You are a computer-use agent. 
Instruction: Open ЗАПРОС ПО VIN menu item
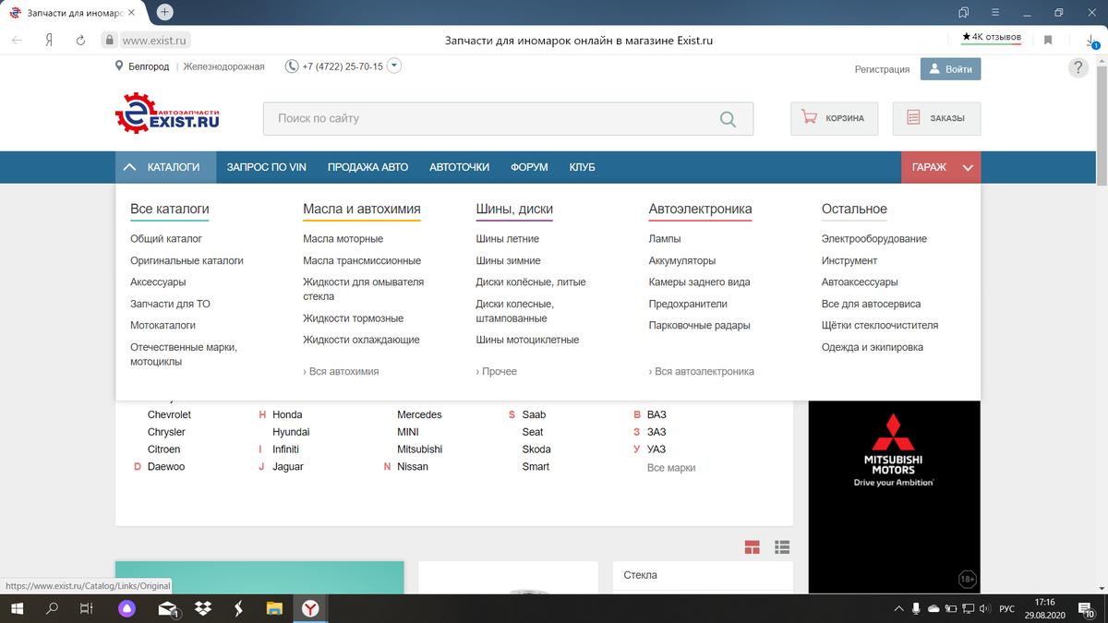pyautogui.click(x=266, y=167)
